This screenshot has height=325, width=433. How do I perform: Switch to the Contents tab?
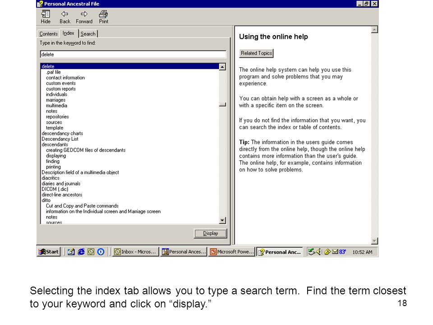pyautogui.click(x=48, y=34)
